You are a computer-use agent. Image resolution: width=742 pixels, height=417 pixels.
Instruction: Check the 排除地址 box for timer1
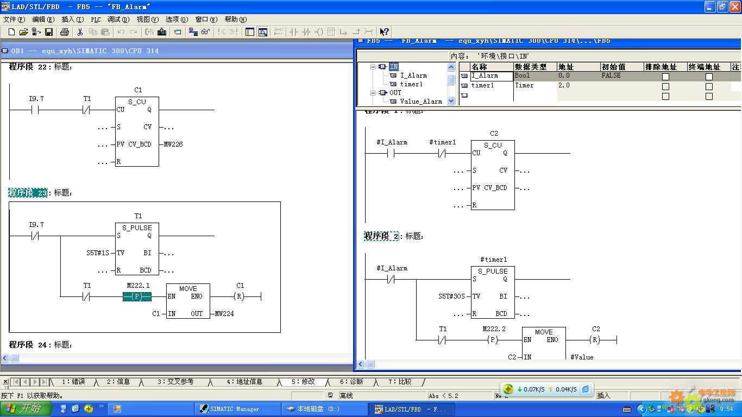tap(665, 86)
